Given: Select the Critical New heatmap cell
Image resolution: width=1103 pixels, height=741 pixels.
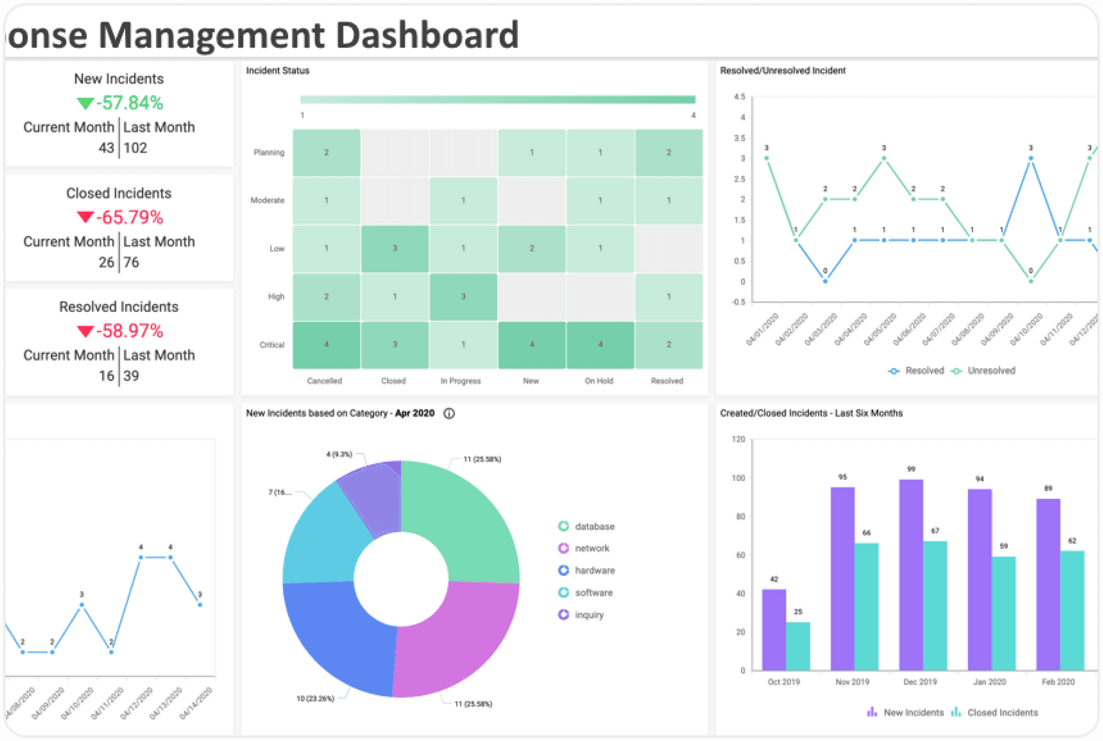Looking at the screenshot, I should tap(532, 345).
